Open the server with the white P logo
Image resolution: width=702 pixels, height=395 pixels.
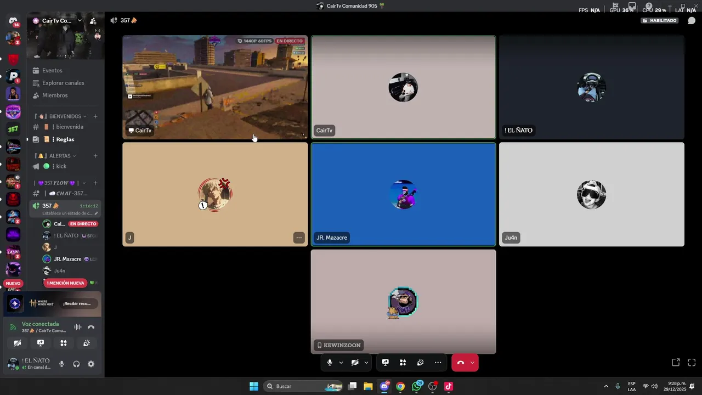pyautogui.click(x=13, y=76)
